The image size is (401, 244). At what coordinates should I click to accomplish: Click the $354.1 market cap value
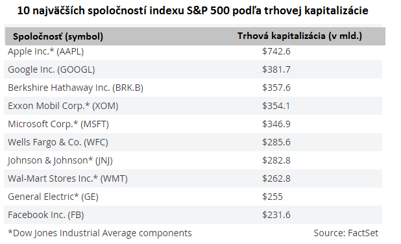pos(276,106)
